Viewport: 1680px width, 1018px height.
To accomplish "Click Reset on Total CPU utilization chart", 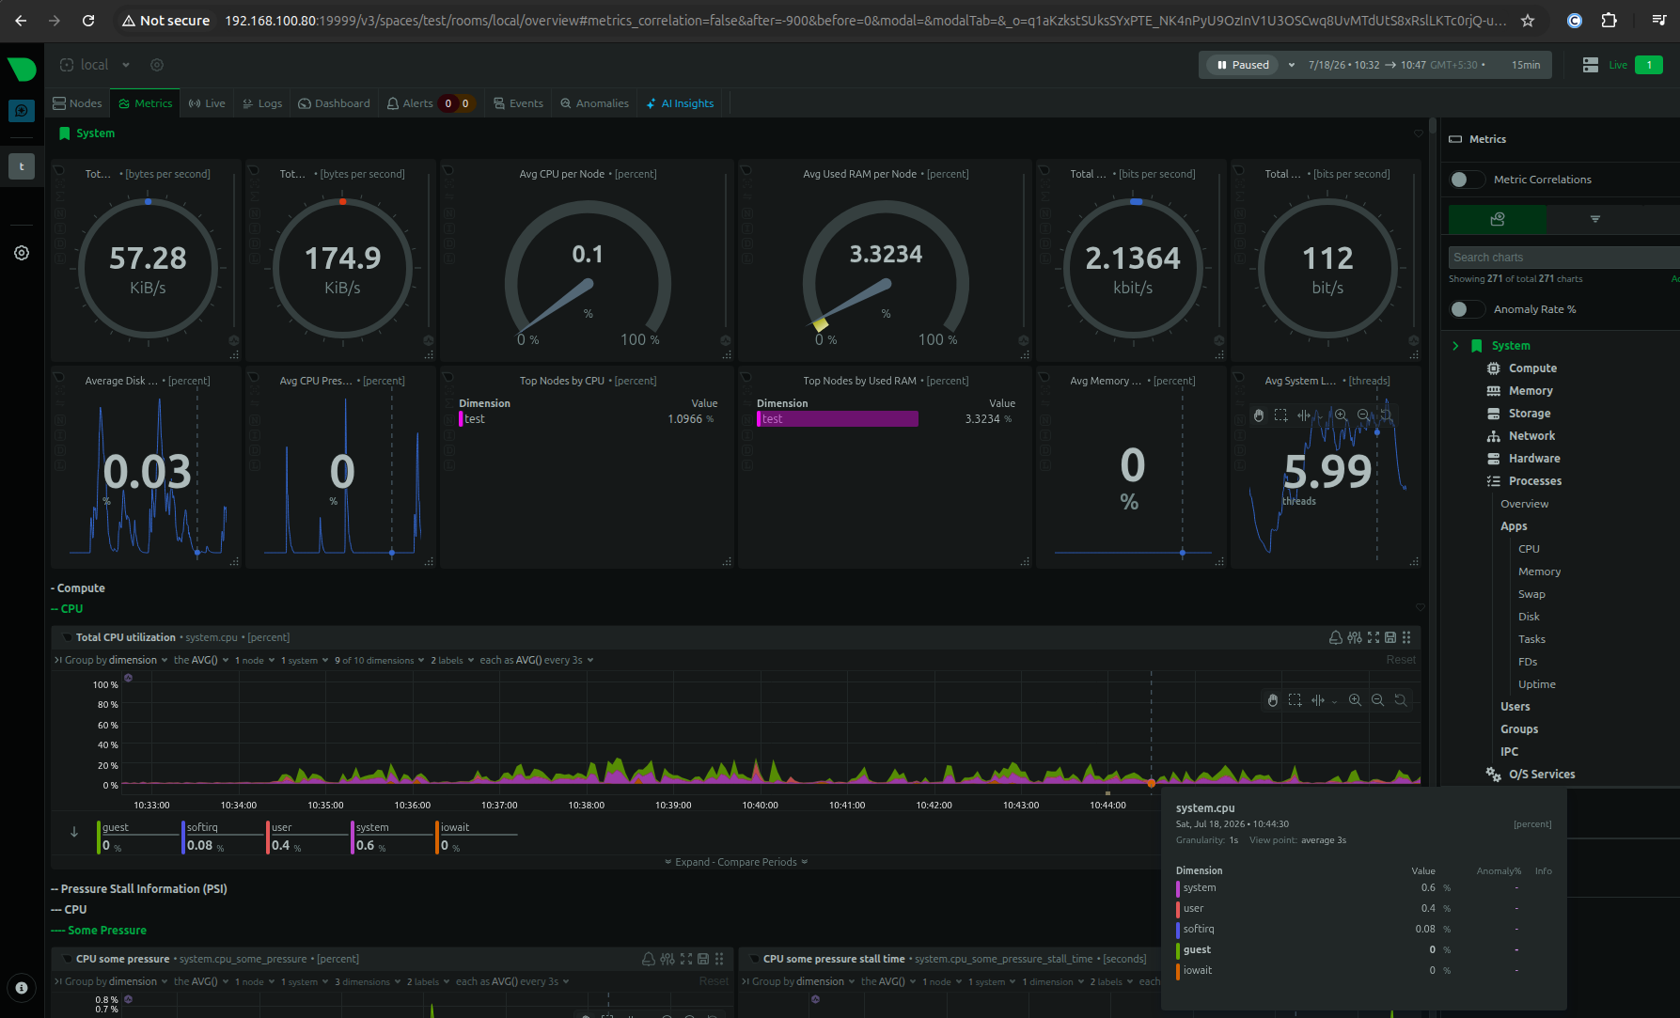I will [1401, 660].
